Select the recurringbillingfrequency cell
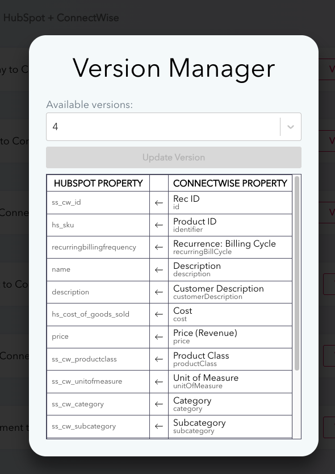The width and height of the screenshot is (335, 474). (x=98, y=247)
